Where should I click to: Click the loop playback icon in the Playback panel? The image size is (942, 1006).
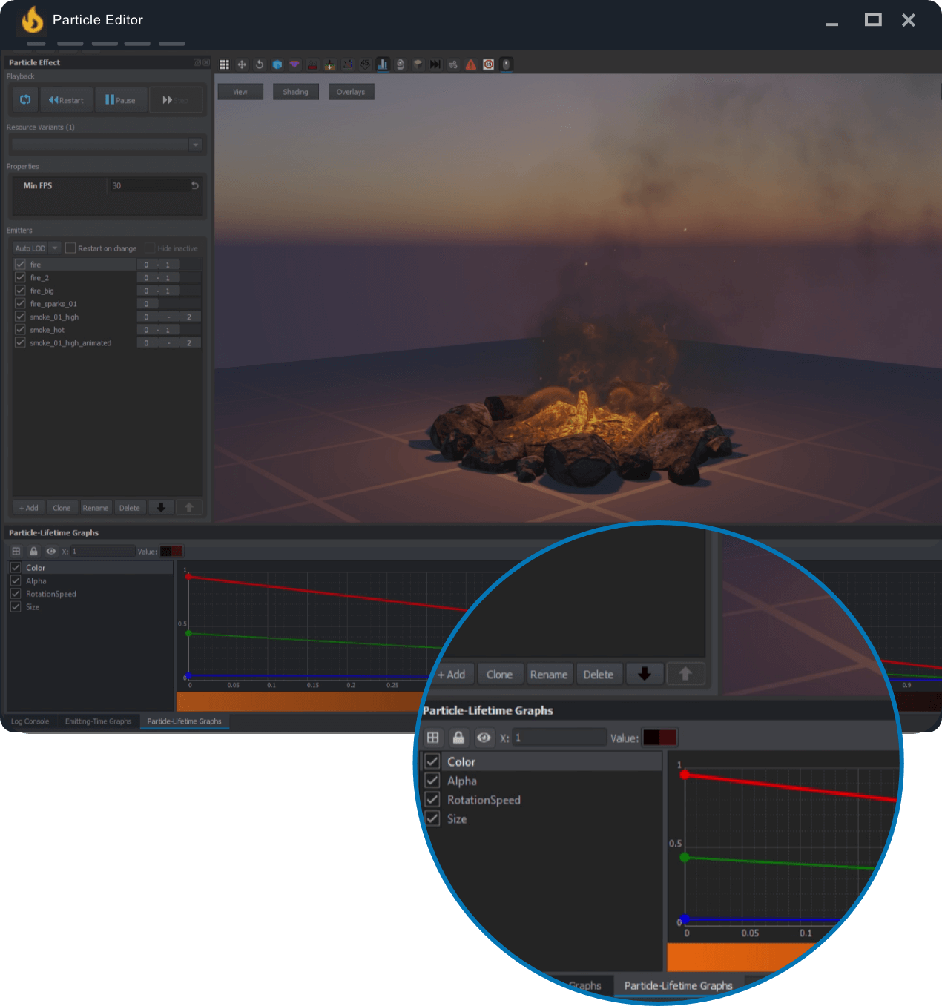pyautogui.click(x=24, y=99)
